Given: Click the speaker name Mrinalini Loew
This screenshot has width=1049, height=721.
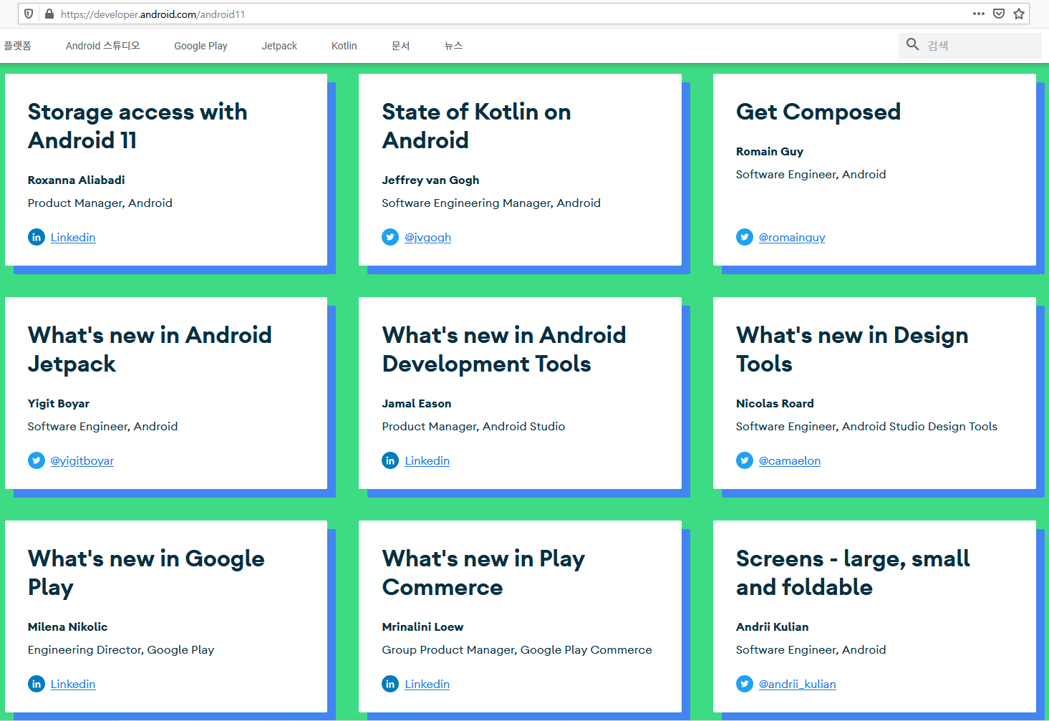Looking at the screenshot, I should (x=422, y=627).
